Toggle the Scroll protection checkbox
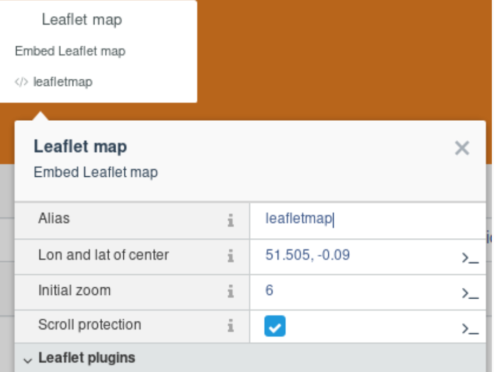494x372 pixels. (274, 326)
